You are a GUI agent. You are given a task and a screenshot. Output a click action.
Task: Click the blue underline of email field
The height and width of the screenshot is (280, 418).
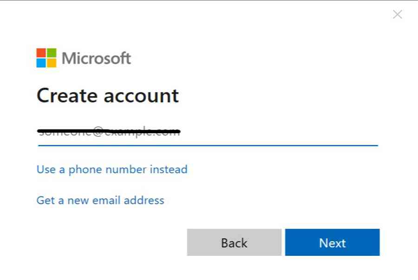point(208,145)
